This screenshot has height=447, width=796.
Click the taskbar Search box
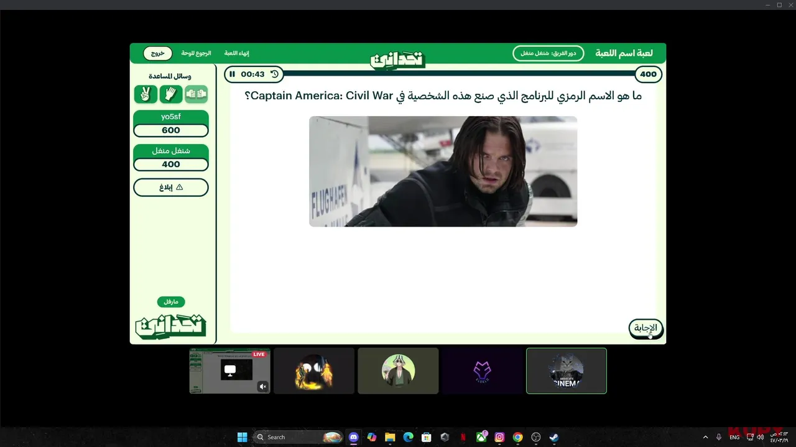pos(299,437)
